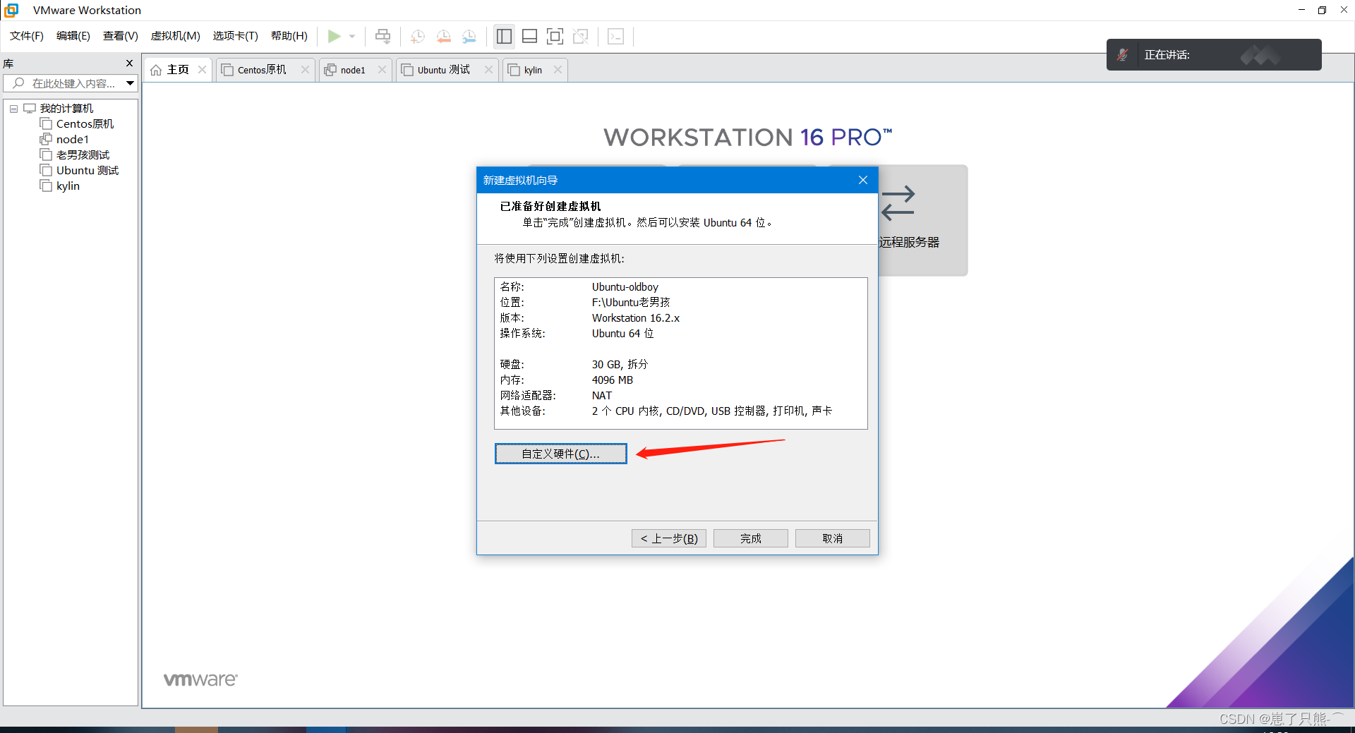Select node1 in the library tree
This screenshot has height=733, width=1355.
click(73, 139)
